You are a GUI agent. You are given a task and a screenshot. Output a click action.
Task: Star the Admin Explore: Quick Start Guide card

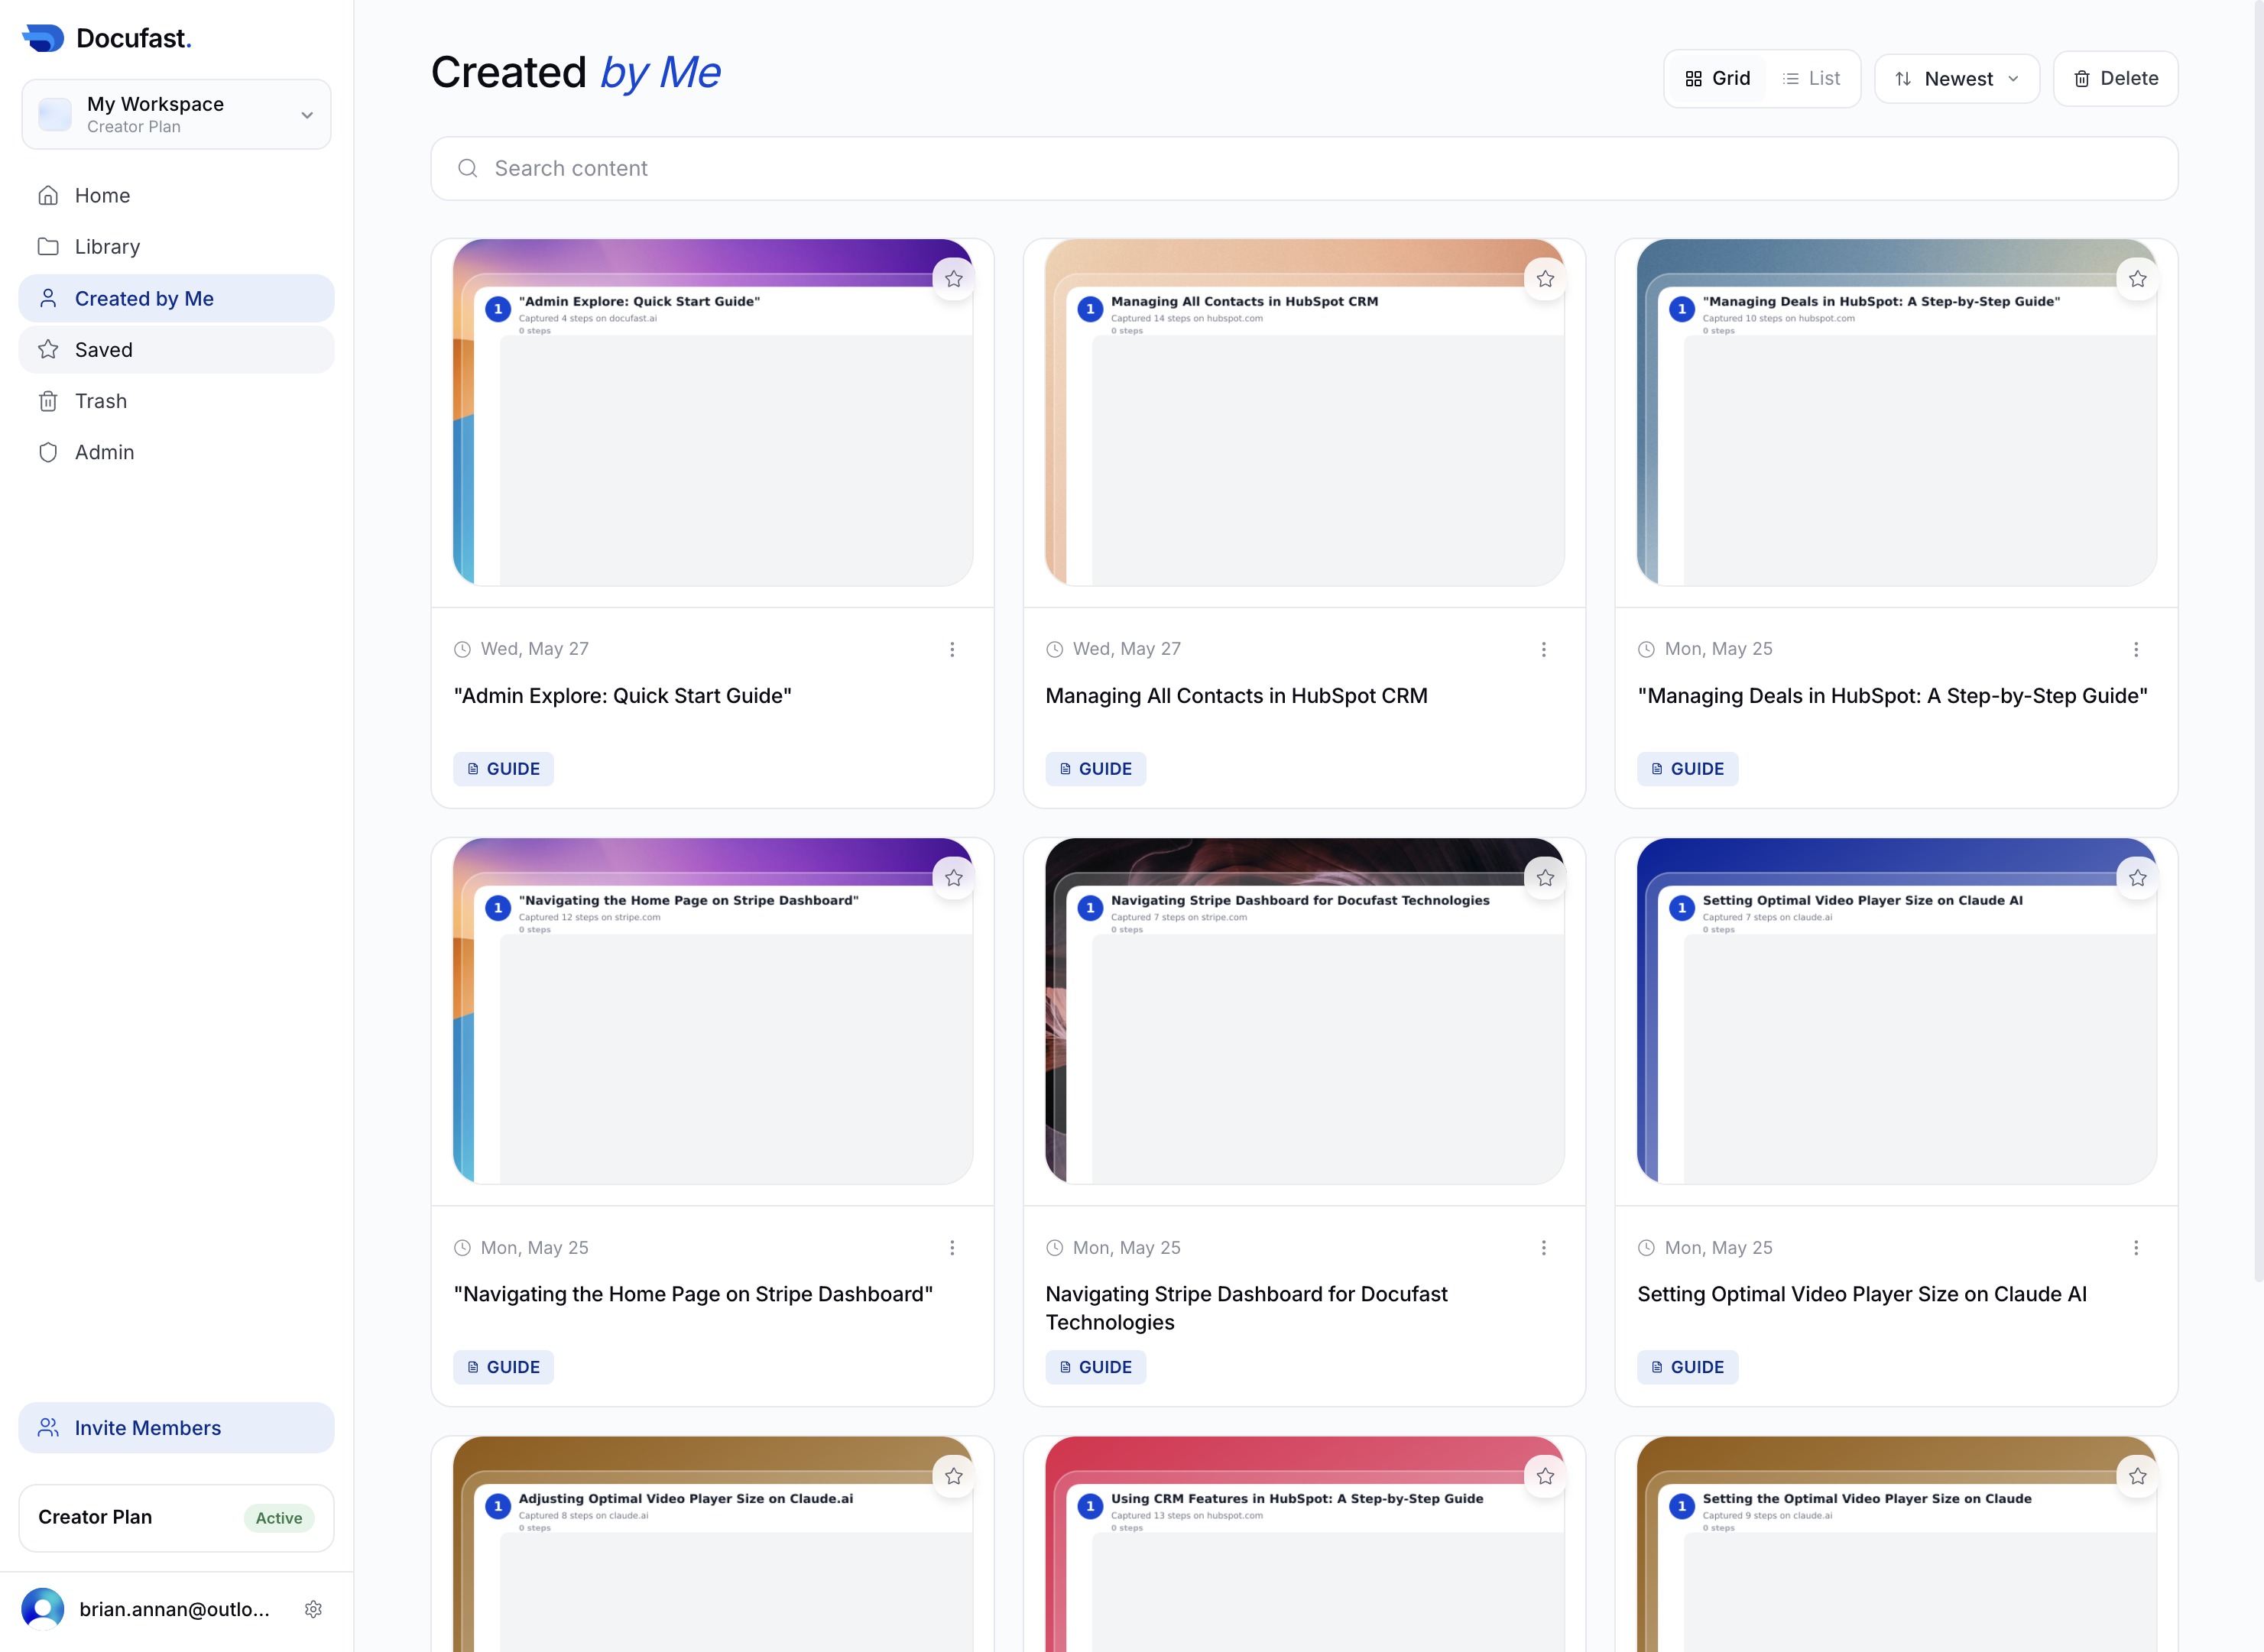pyautogui.click(x=953, y=279)
